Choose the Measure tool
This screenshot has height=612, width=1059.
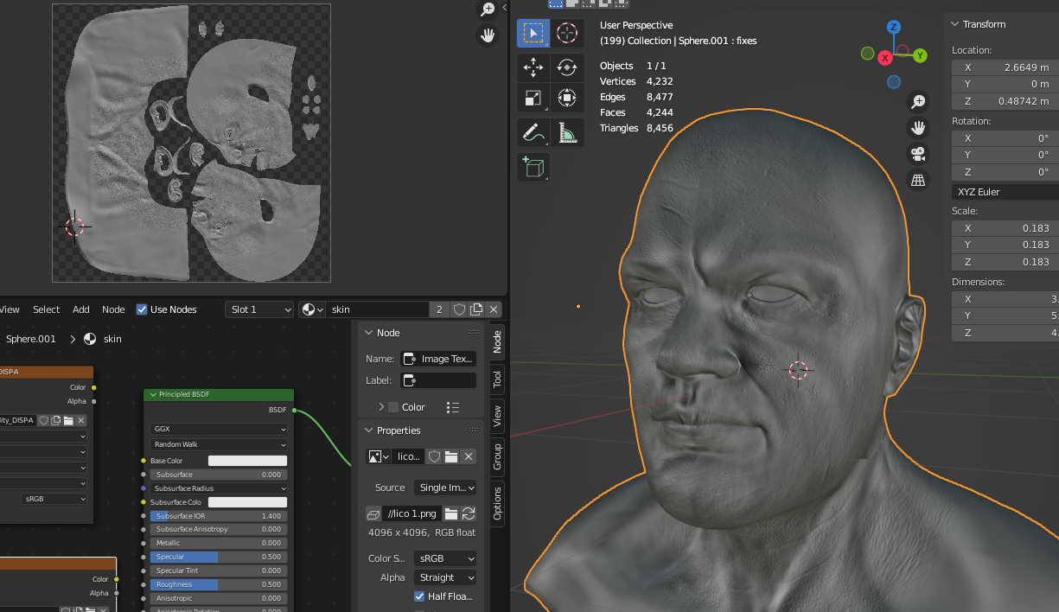pos(567,132)
